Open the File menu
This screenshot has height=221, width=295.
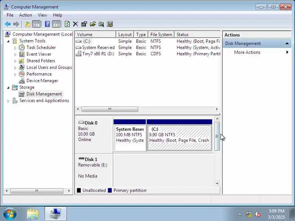10,15
